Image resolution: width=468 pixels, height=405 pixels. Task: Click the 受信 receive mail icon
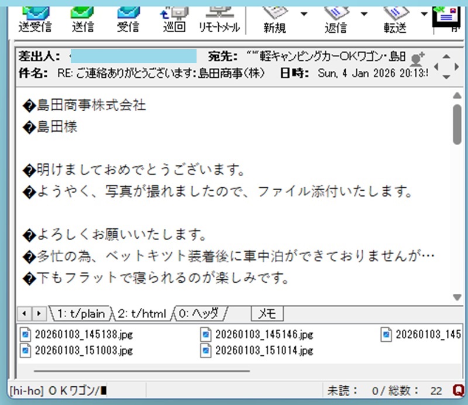point(128,17)
